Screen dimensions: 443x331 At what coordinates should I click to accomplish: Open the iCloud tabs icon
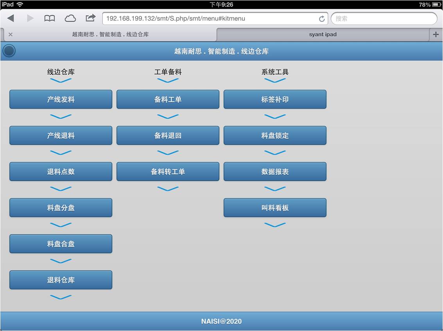(70, 18)
